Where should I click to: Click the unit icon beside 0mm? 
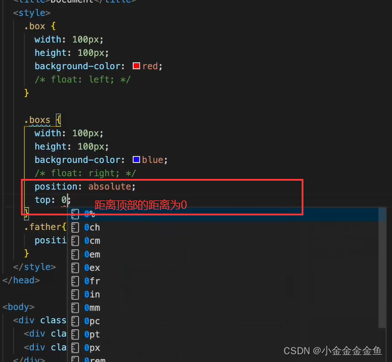[x=75, y=308]
